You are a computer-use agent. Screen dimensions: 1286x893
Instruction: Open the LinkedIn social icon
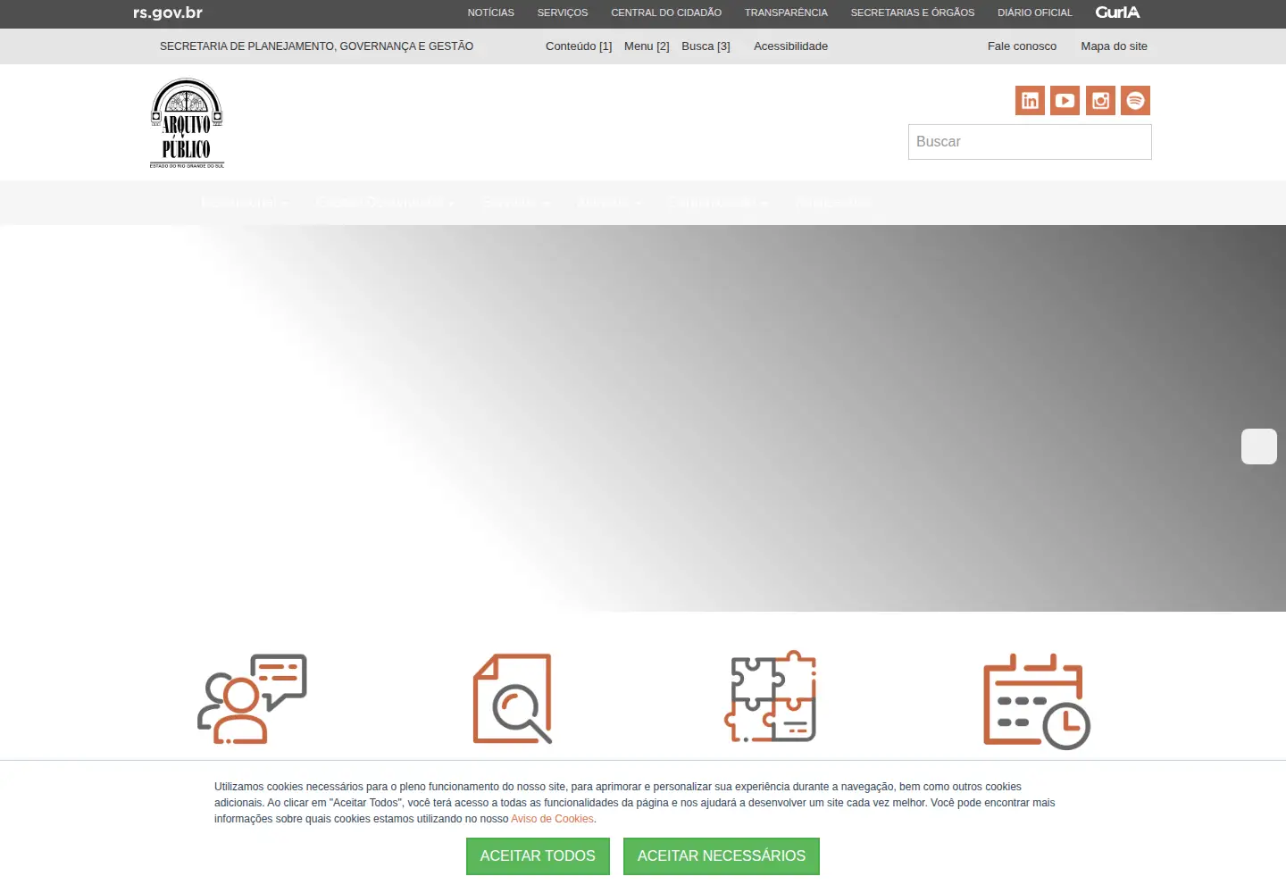click(1030, 100)
